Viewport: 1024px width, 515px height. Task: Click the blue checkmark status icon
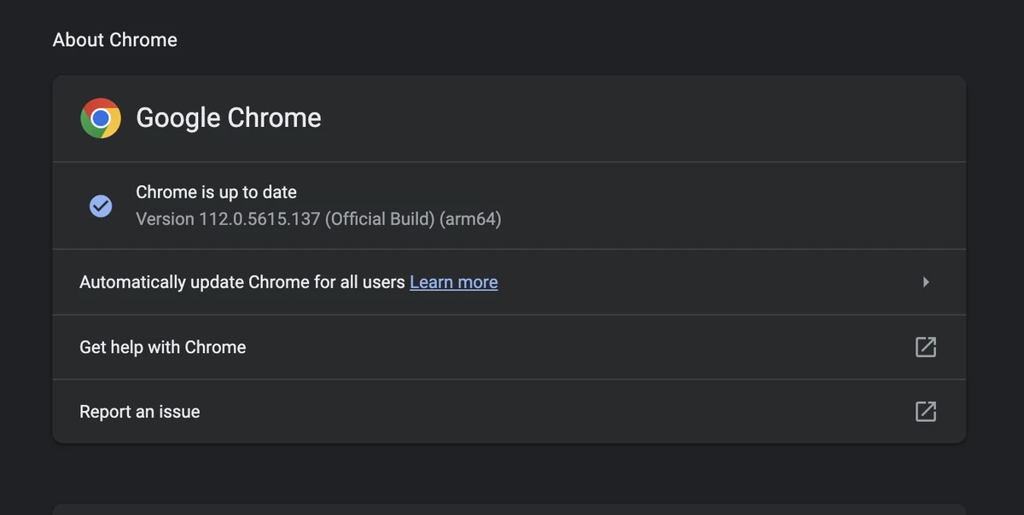point(101,205)
